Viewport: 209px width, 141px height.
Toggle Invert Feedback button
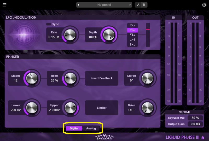(102, 78)
